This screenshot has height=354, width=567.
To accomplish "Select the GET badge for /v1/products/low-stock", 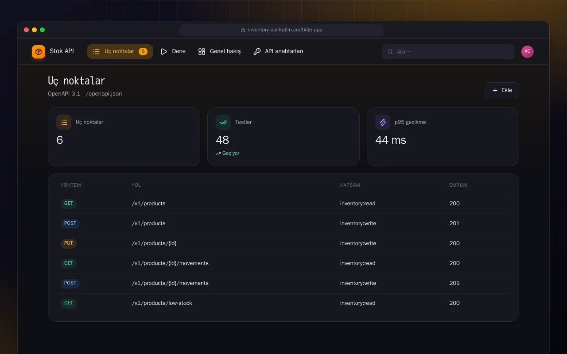I will [69, 303].
